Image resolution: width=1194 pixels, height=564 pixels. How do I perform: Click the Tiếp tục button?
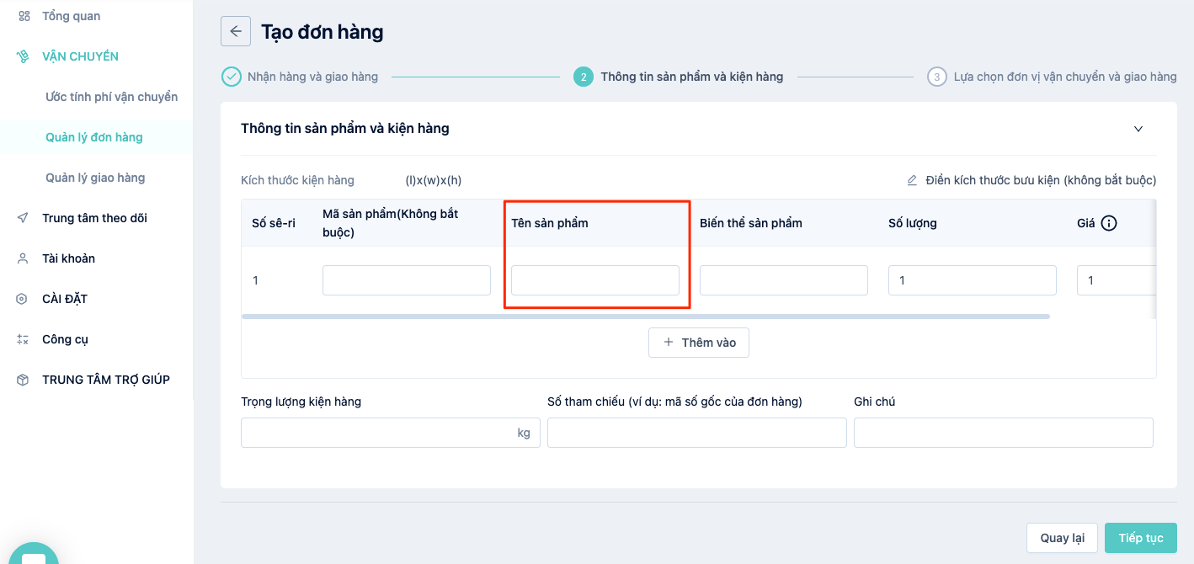1141,538
